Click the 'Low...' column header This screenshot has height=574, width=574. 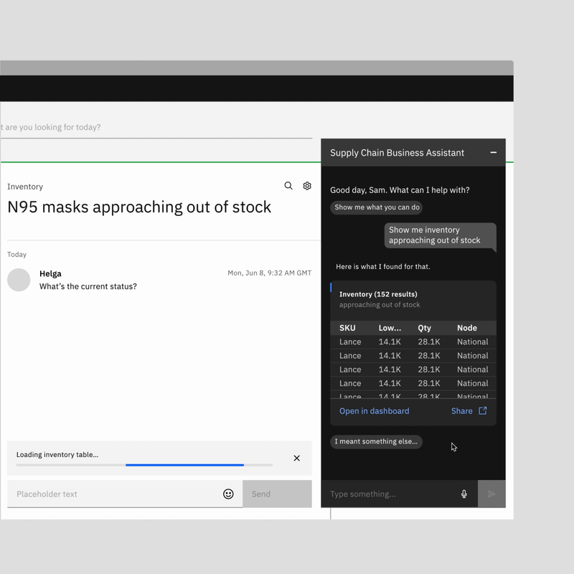390,328
